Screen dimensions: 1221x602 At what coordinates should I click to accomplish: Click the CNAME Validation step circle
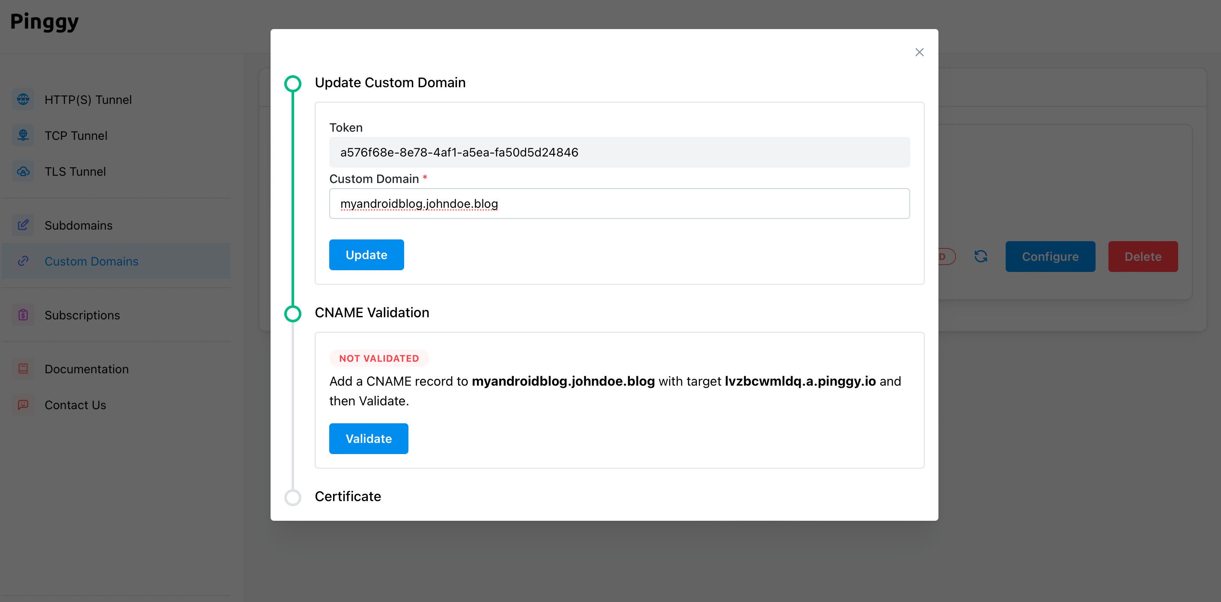pyautogui.click(x=292, y=313)
